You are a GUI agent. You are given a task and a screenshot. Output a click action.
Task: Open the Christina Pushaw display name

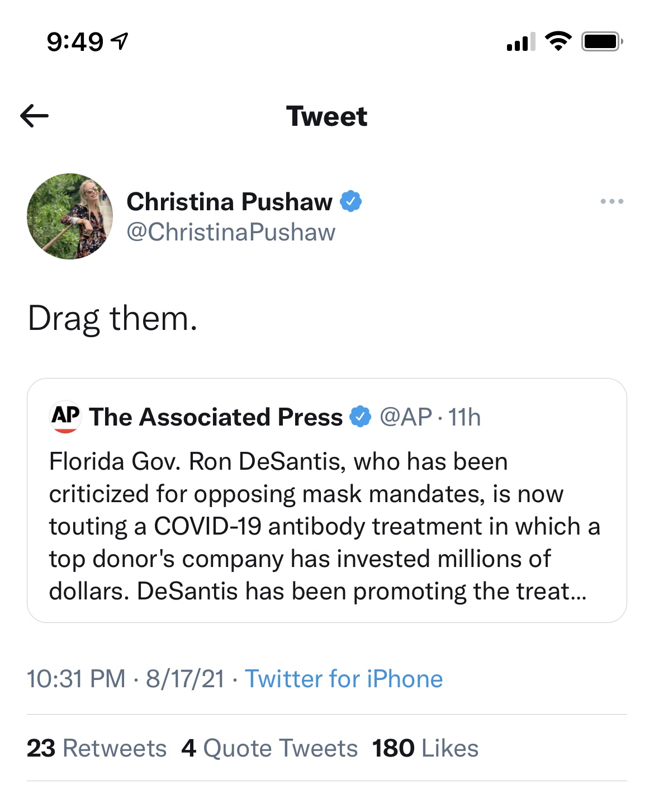(x=229, y=201)
